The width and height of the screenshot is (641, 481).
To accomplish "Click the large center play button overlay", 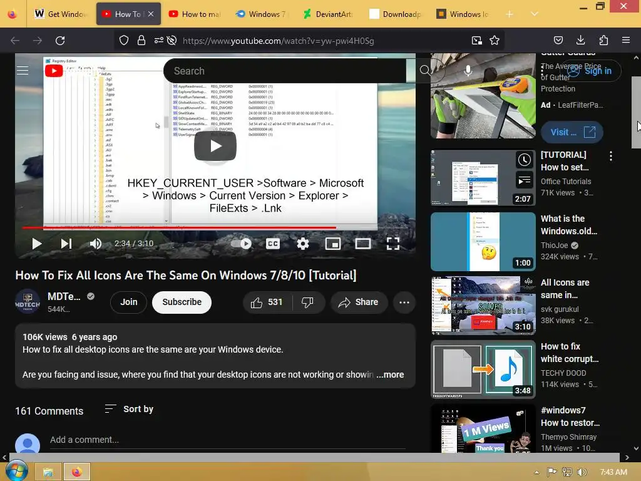I will pyautogui.click(x=215, y=146).
